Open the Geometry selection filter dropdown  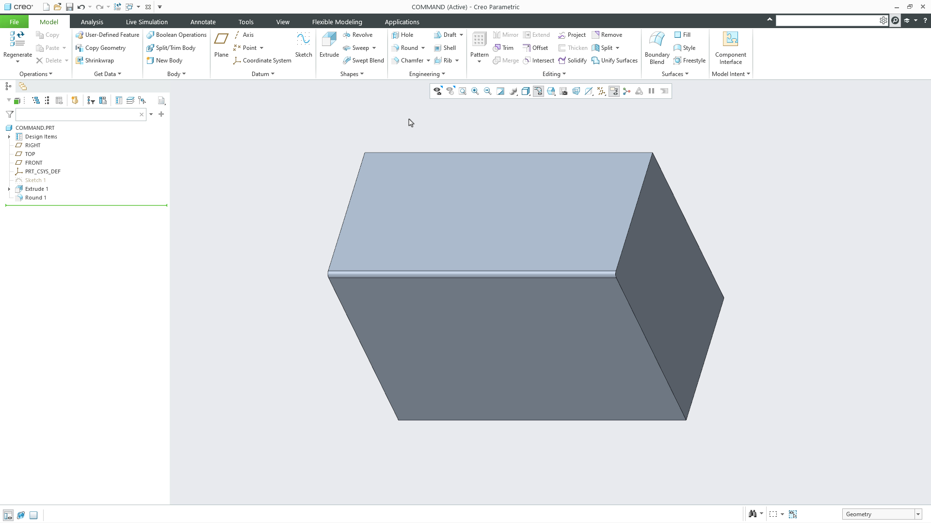pyautogui.click(x=919, y=514)
